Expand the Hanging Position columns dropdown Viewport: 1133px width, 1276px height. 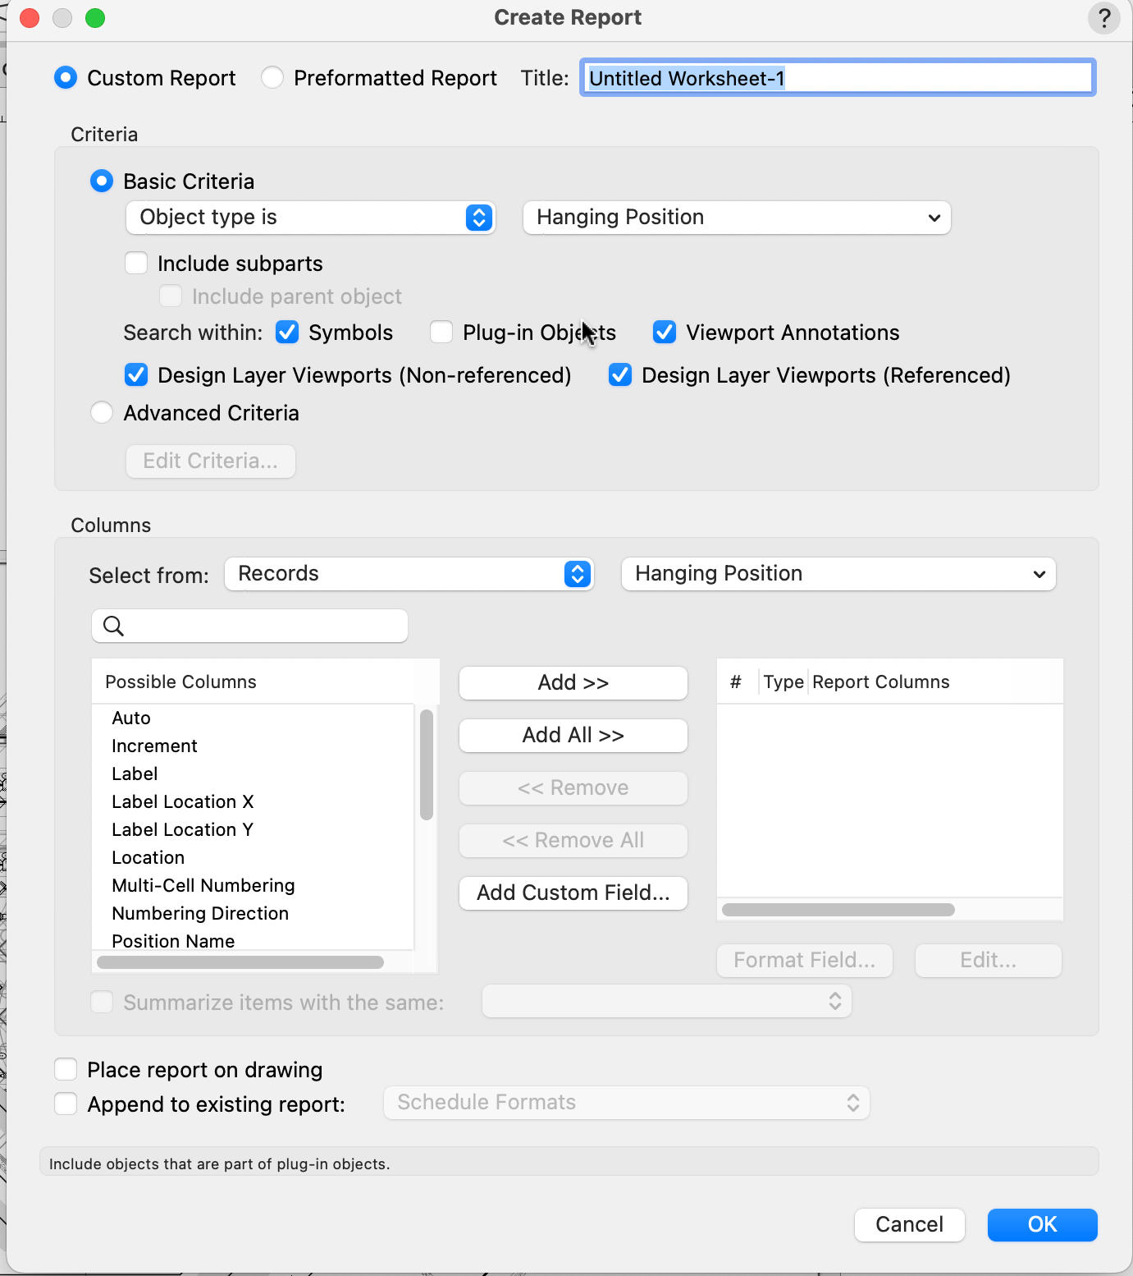coord(838,574)
